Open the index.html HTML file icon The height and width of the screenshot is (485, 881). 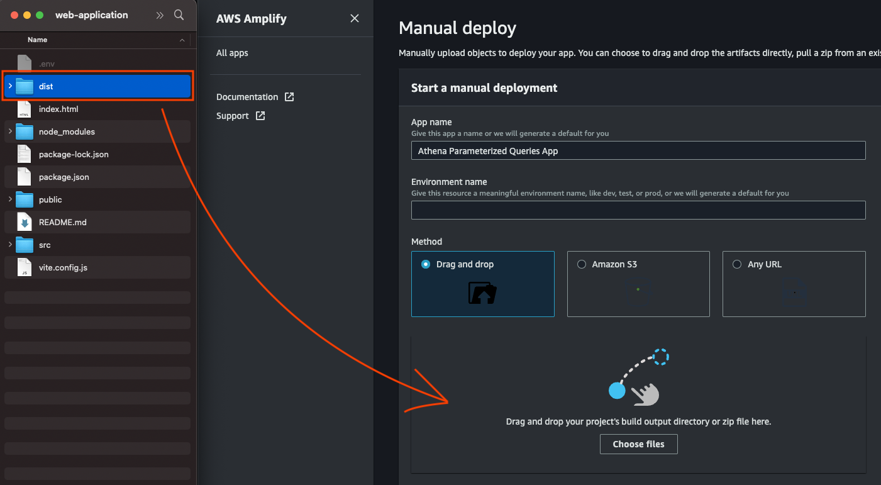(23, 109)
